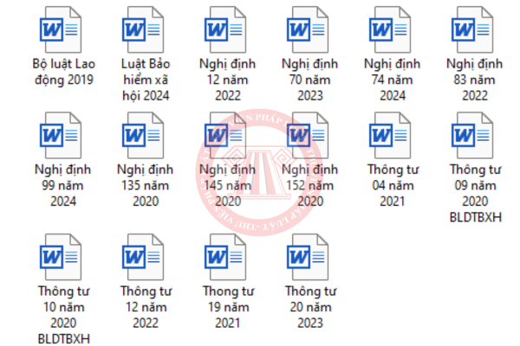Screen dimensions: 520x346
Task: Click the label "Thông tư 04 năm 2021"
Action: (x=393, y=185)
